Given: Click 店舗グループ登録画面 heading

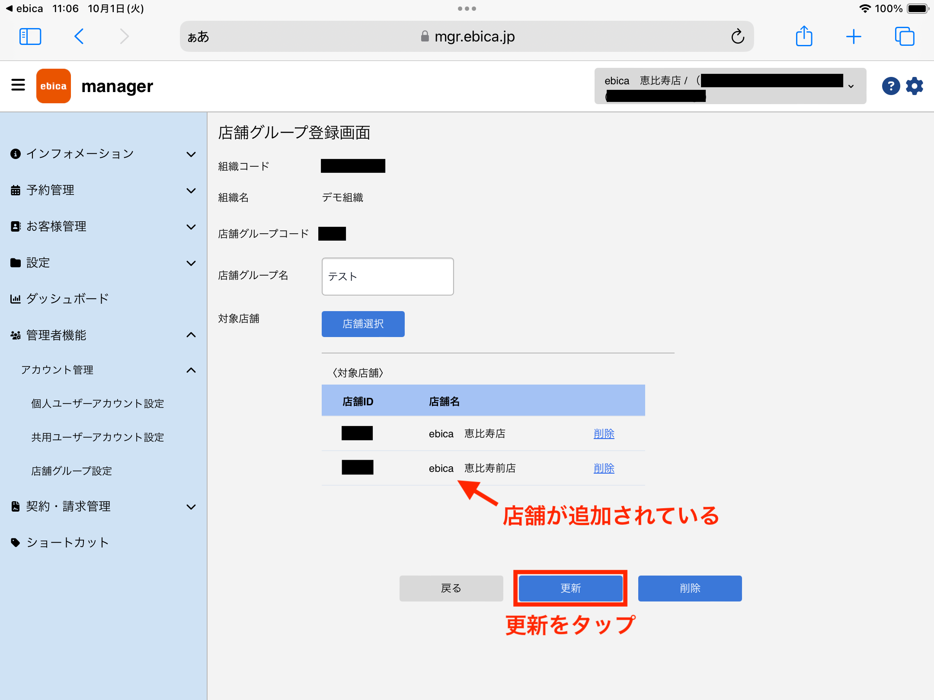Looking at the screenshot, I should (294, 133).
